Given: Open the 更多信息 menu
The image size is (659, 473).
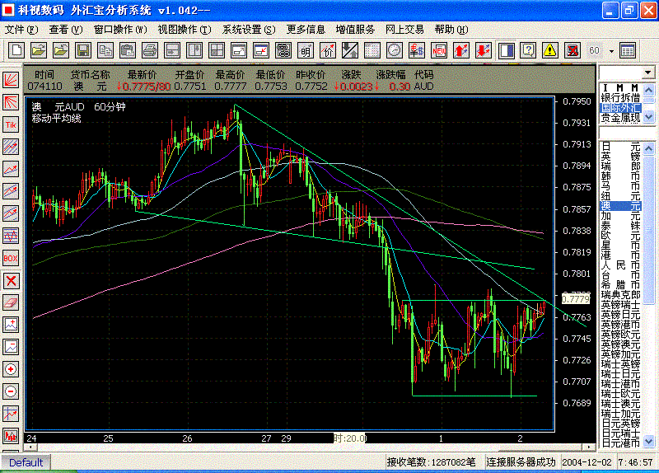Looking at the screenshot, I should point(306,30).
